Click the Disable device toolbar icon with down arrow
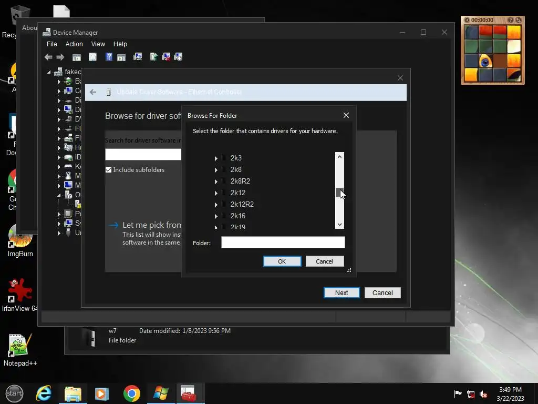The width and height of the screenshot is (538, 404). coord(178,57)
